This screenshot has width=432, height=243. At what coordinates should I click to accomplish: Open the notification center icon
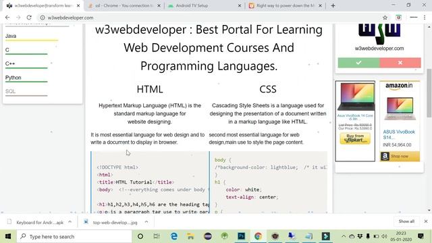tap(421, 236)
